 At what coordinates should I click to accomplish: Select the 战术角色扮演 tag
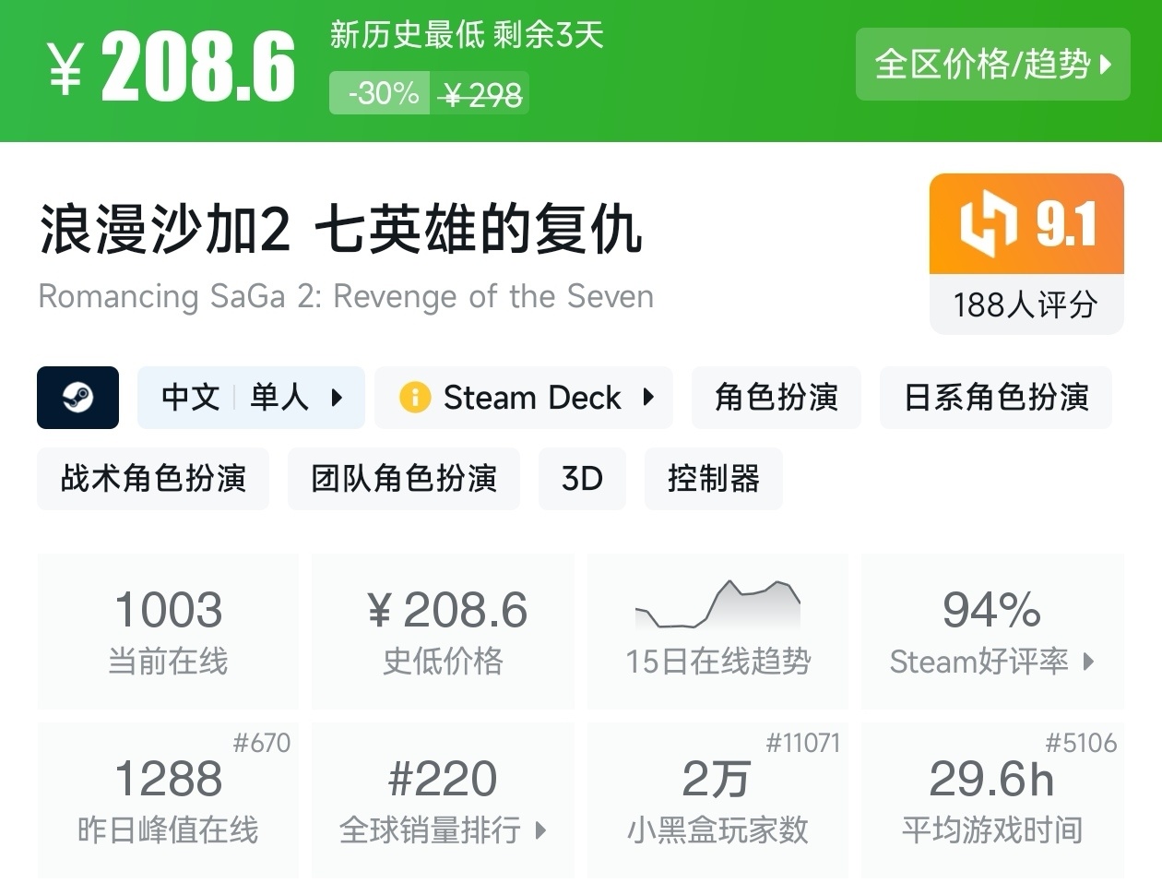153,479
